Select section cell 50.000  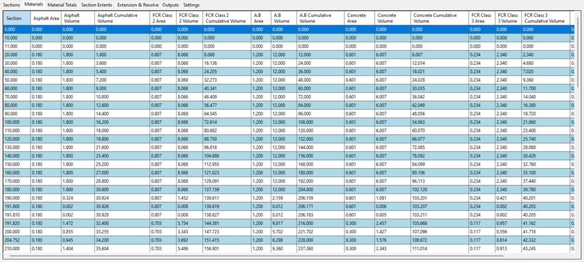[17, 79]
